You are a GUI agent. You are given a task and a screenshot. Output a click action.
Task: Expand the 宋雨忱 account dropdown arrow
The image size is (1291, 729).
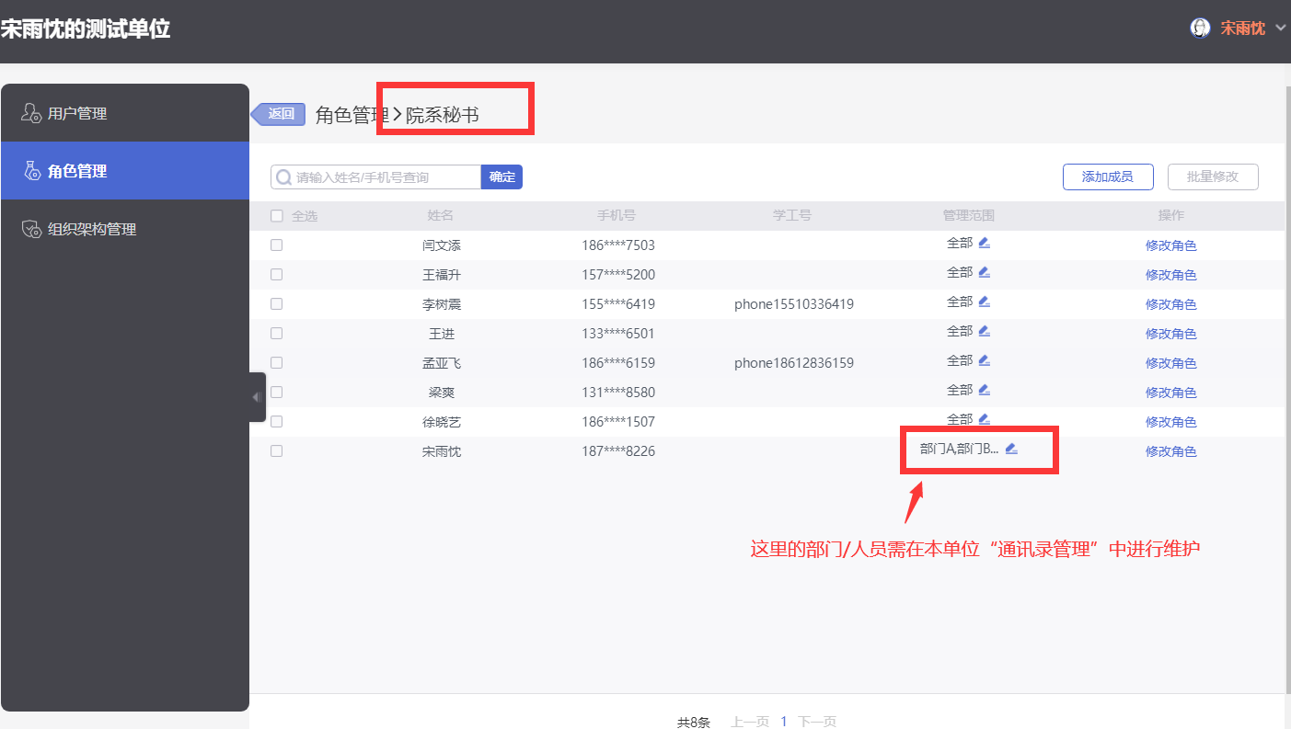click(1281, 28)
